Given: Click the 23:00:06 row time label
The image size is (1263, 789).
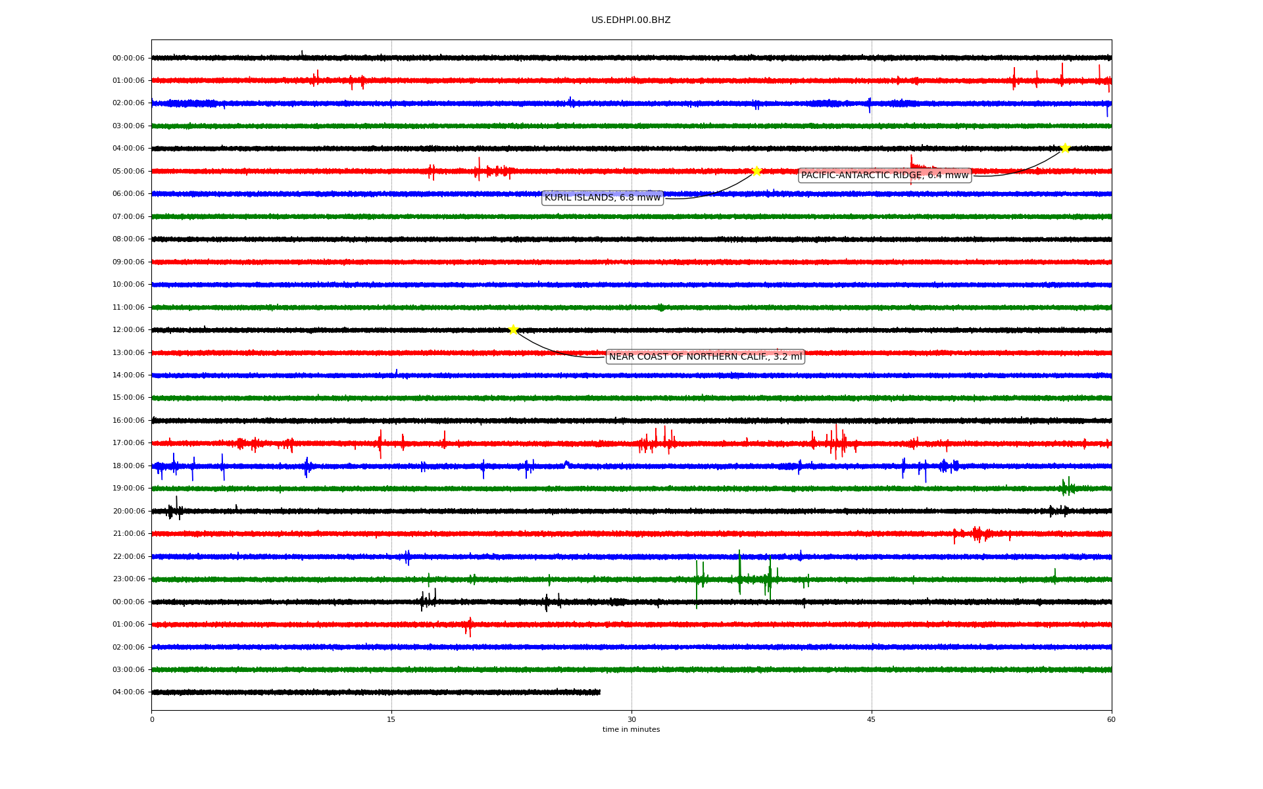Looking at the screenshot, I should point(128,579).
